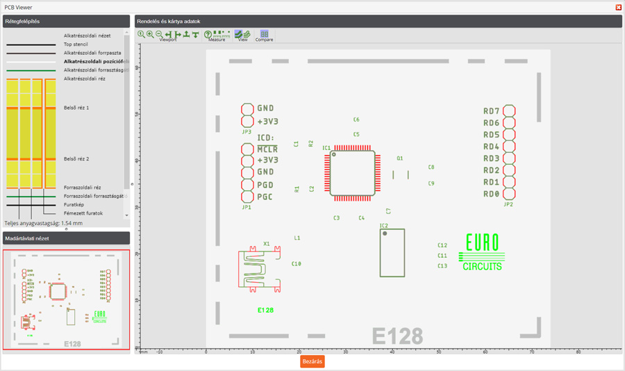Select the Top stencil layer
This screenshot has width=625, height=371.
[76, 44]
